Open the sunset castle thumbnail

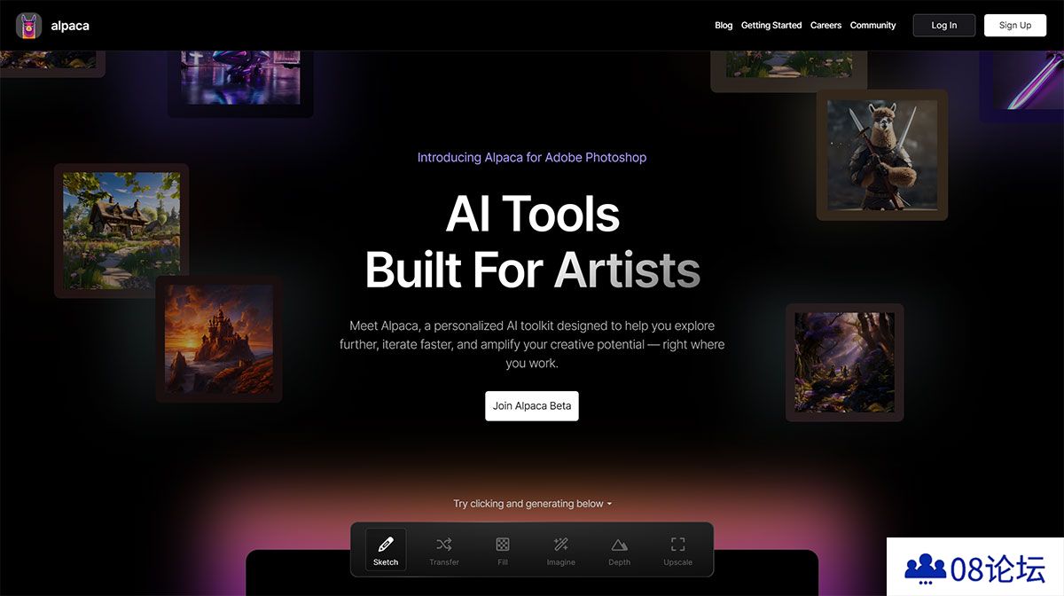(x=219, y=339)
